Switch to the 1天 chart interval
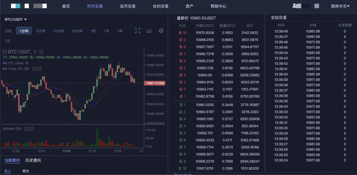The width and height of the screenshot is (357, 175). click(106, 31)
